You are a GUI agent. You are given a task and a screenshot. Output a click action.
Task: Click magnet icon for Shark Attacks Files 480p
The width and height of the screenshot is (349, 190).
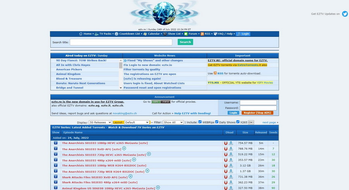(x=226, y=182)
